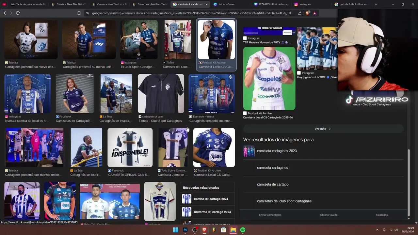The width and height of the screenshot is (418, 235).
Task: Click the microphone tray icon
Action: (384, 230)
